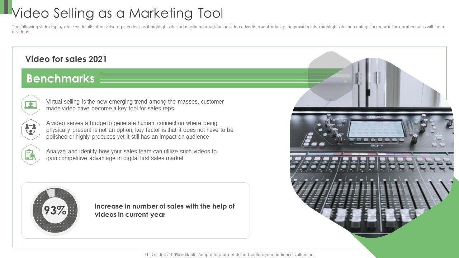Select the white striped lines on Benchmarks banner
459x258 pixels.
(204, 78)
